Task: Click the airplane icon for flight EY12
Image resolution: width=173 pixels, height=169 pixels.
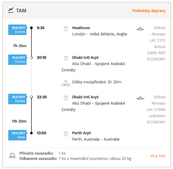Action: (140, 29)
